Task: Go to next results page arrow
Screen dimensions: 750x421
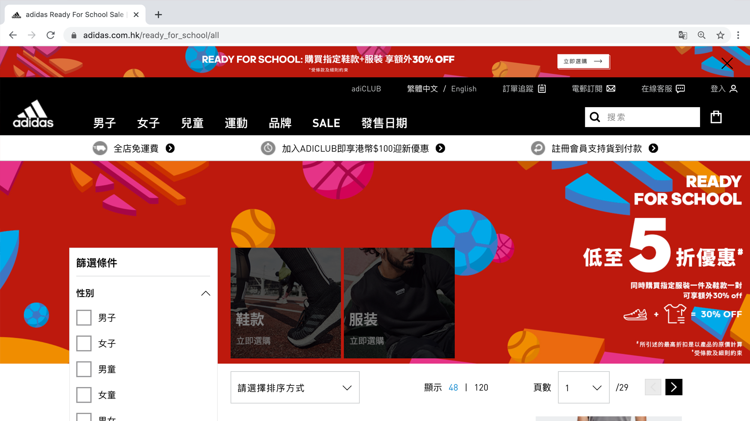Action: [674, 387]
